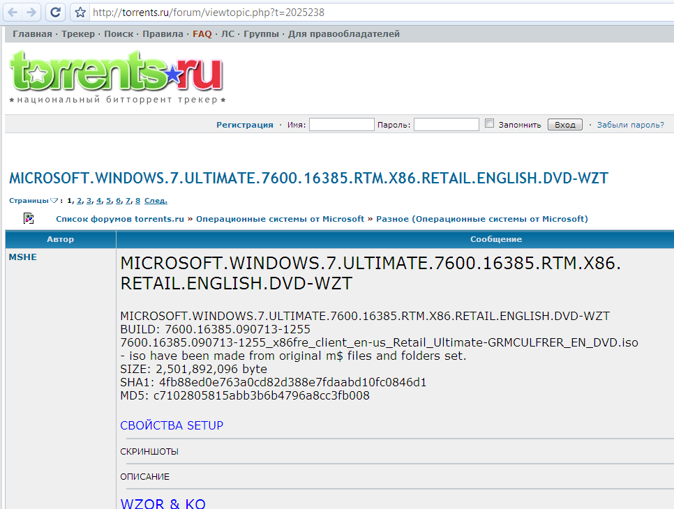This screenshot has width=674, height=509.
Task: Click the Пароль password input field
Action: click(447, 125)
